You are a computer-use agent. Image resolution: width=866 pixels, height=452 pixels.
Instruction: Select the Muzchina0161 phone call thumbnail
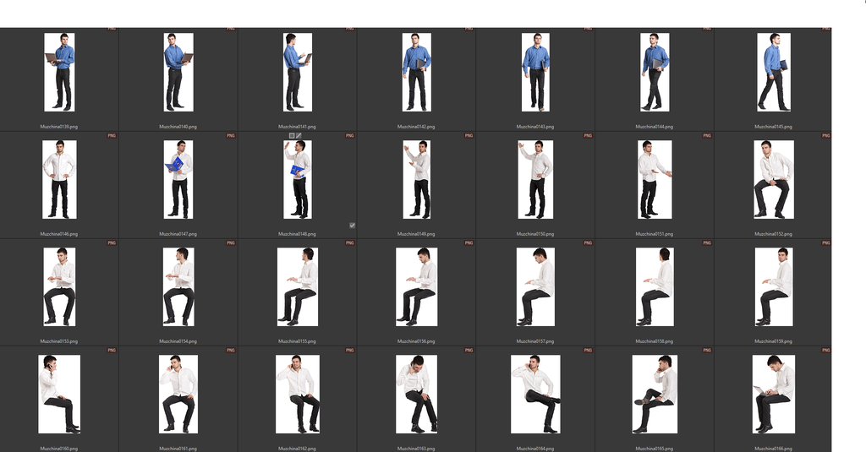pos(178,394)
